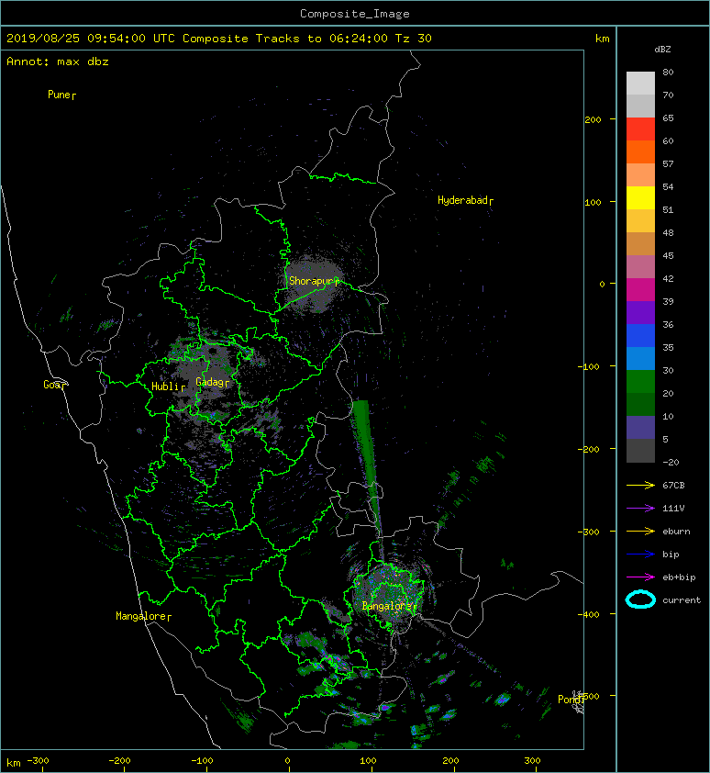Click the yellow 54-51 dBZ swatch
This screenshot has height=773, width=710.
pyautogui.click(x=640, y=197)
